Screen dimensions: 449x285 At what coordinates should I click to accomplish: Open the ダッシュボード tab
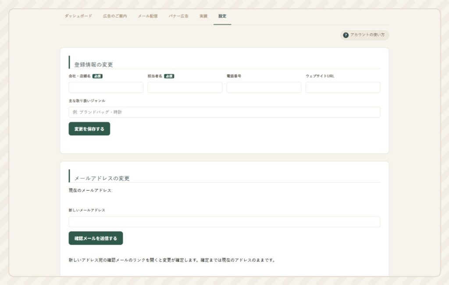[x=78, y=16]
